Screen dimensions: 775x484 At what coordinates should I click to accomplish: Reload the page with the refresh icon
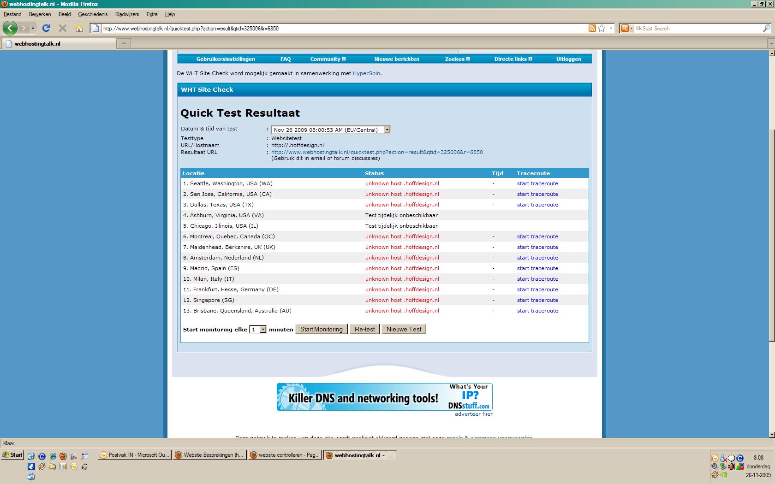click(x=46, y=28)
